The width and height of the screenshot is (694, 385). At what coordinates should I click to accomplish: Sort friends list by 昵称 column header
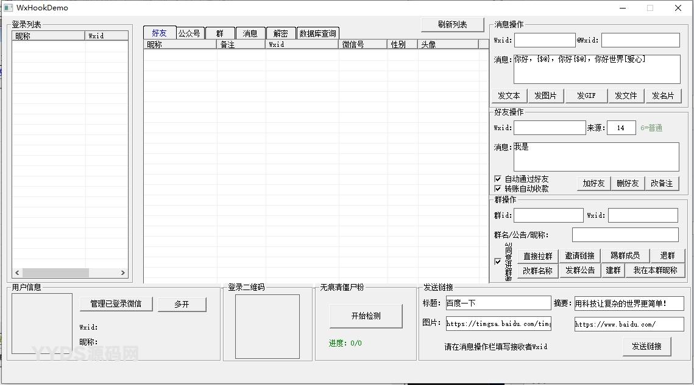(x=180, y=44)
